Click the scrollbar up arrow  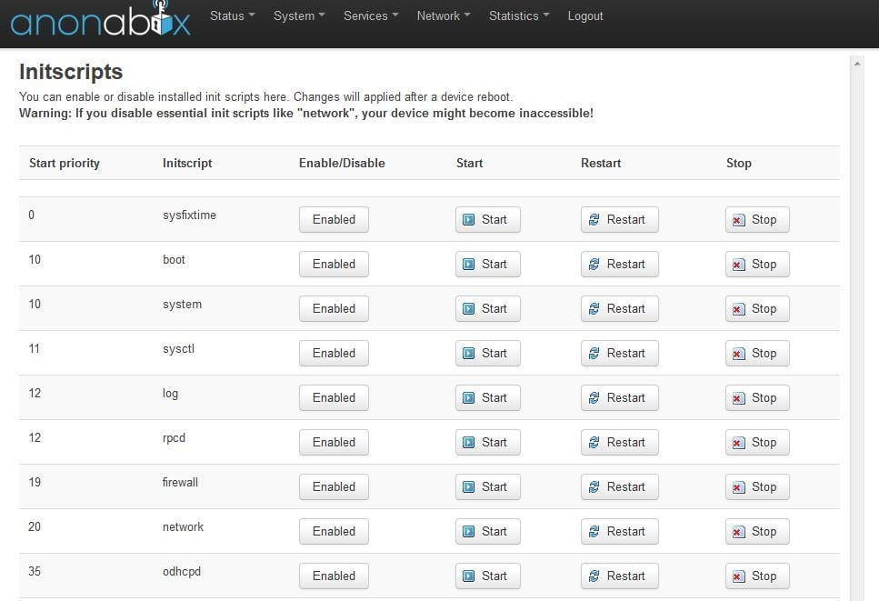(857, 63)
